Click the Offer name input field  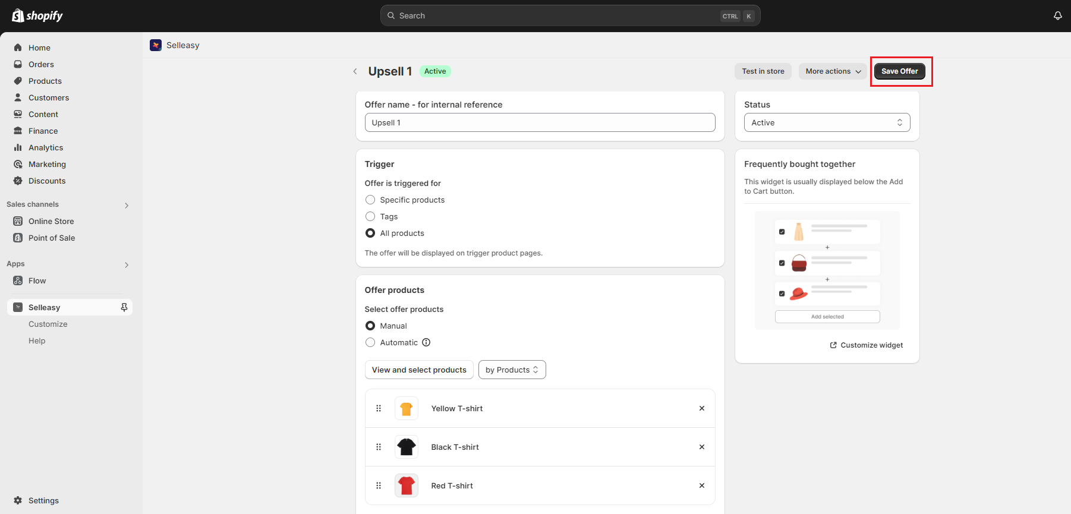[540, 122]
